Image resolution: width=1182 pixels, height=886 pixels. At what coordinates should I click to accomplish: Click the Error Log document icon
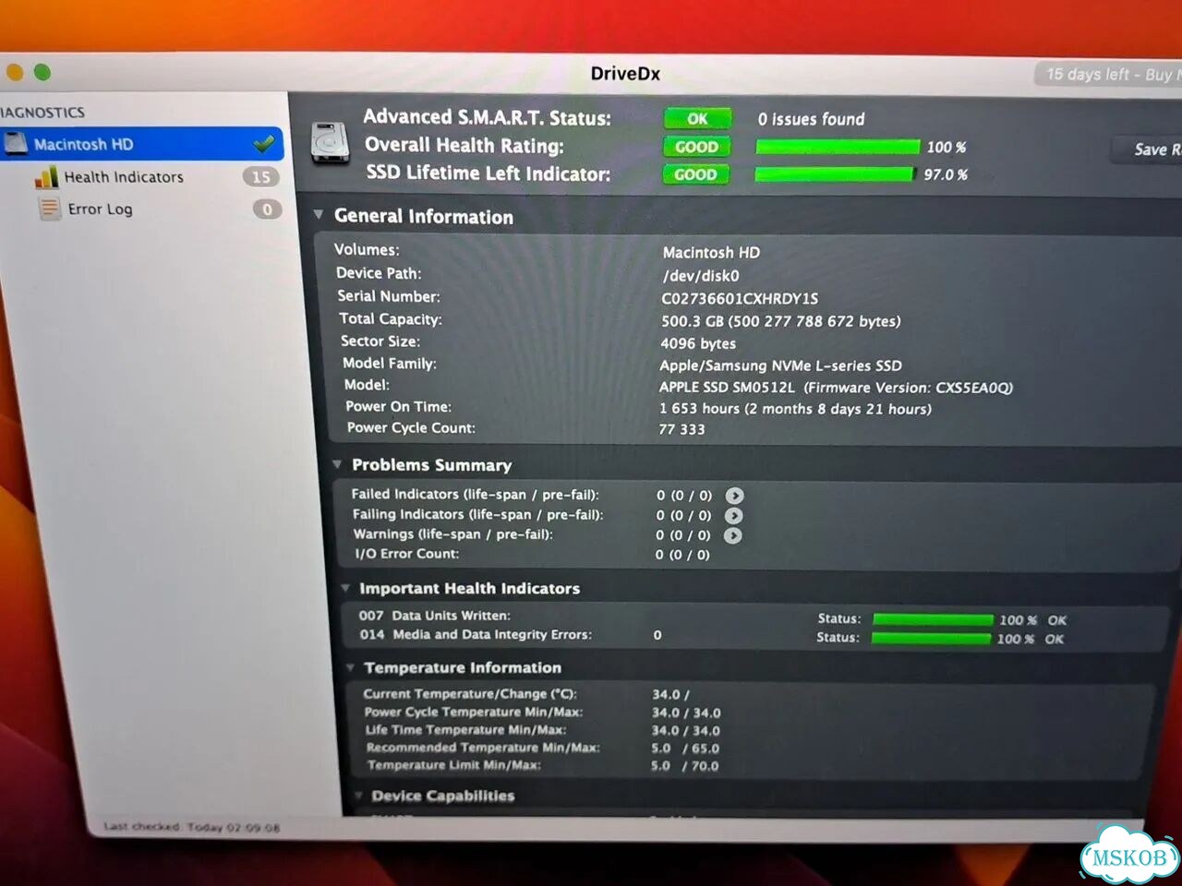(49, 209)
